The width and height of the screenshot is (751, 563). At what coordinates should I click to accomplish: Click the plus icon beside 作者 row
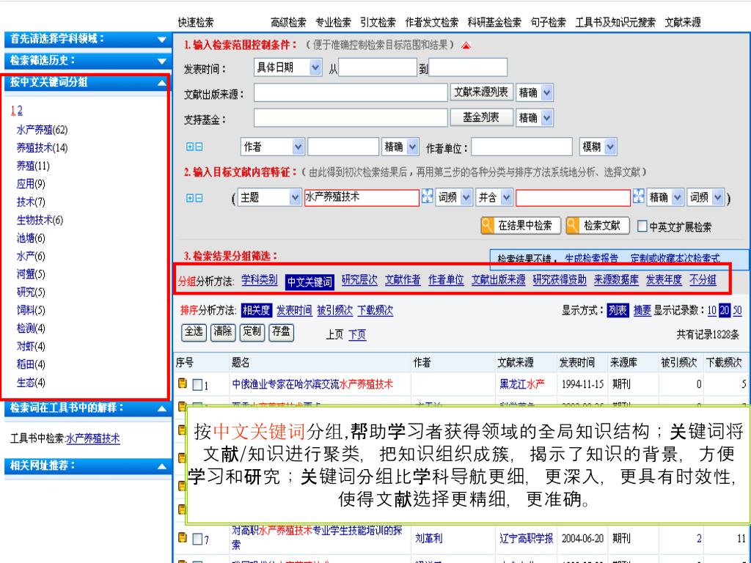click(x=190, y=147)
